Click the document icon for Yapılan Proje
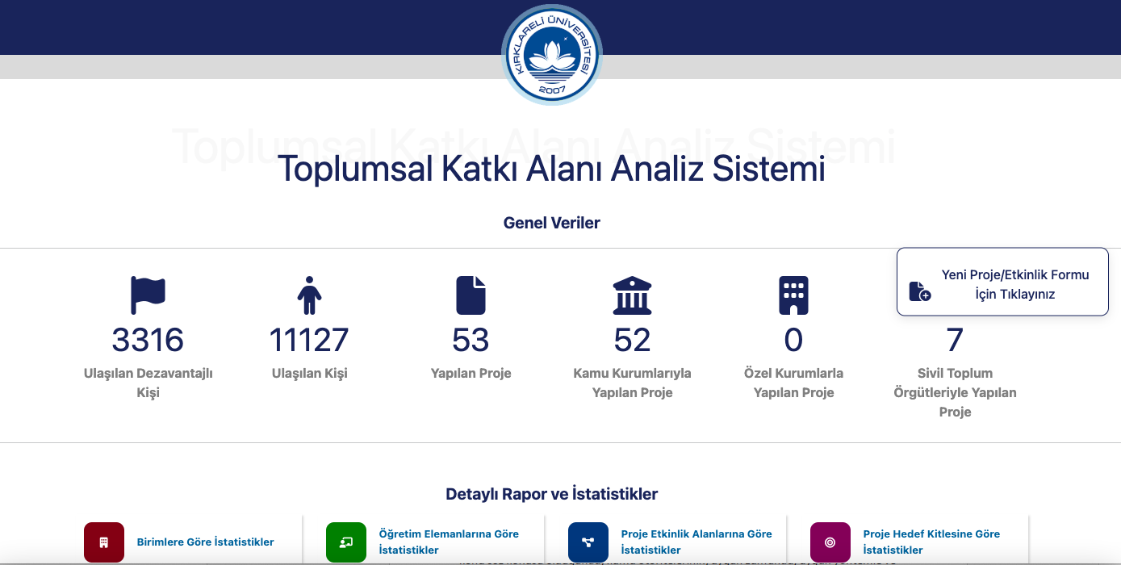Viewport: 1121px width, 565px height. point(471,295)
